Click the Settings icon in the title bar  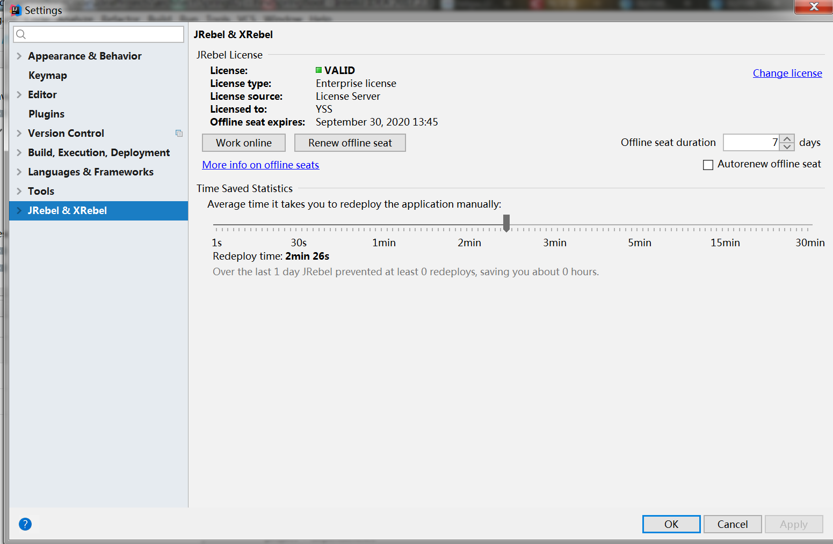pos(16,10)
